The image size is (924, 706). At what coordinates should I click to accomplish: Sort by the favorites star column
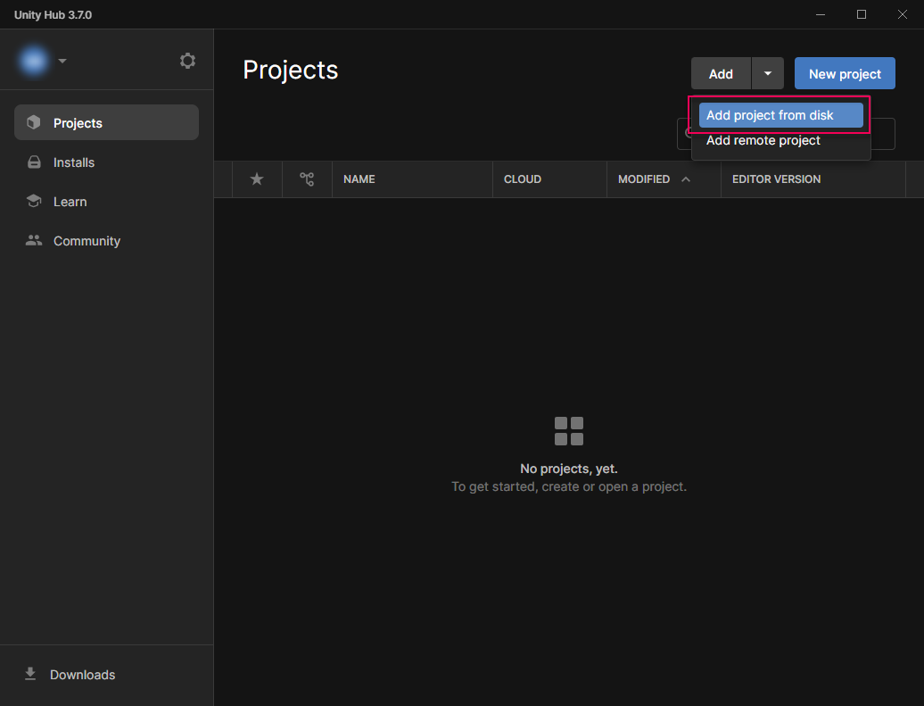(x=257, y=179)
